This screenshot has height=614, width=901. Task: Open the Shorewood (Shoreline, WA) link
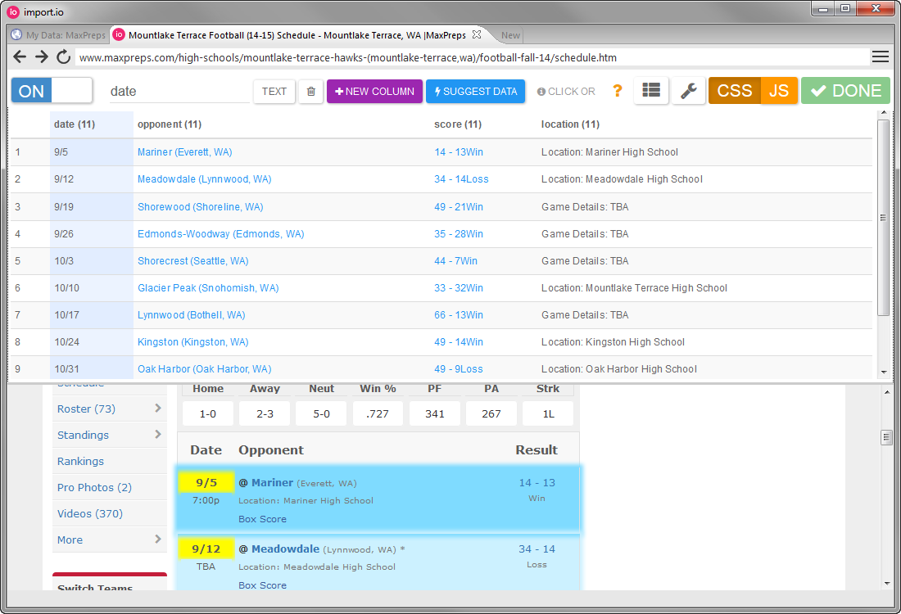pos(200,207)
